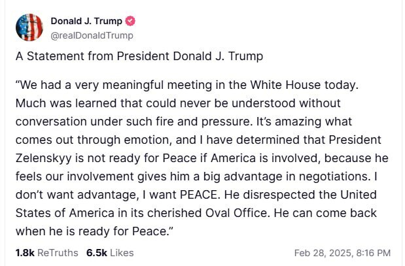Click the name Zelenskyy in the post
The image size is (405, 266).
tap(43, 158)
